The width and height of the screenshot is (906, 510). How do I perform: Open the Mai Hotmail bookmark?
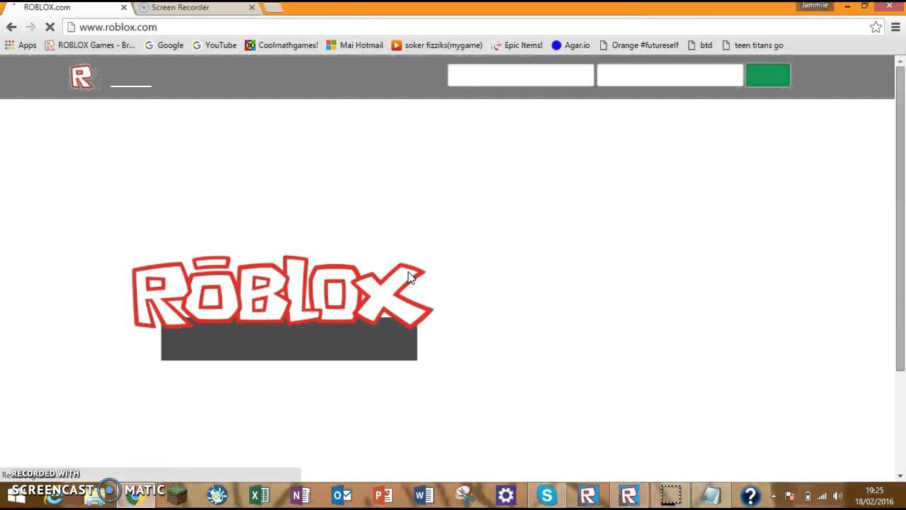pyautogui.click(x=355, y=45)
